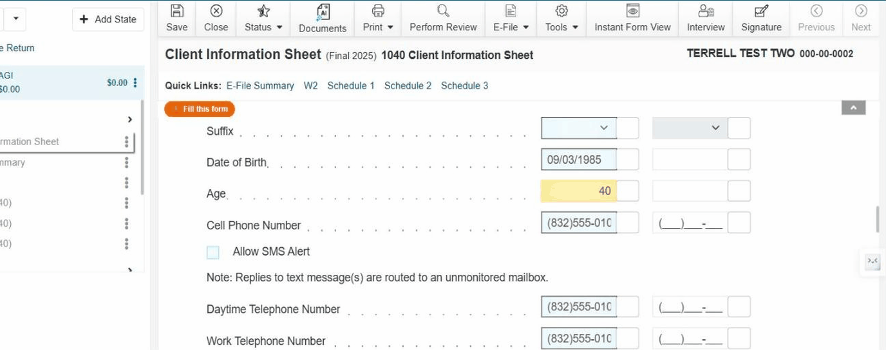886x350 pixels.
Task: Open the Schedule 3 quick link
Action: [464, 85]
